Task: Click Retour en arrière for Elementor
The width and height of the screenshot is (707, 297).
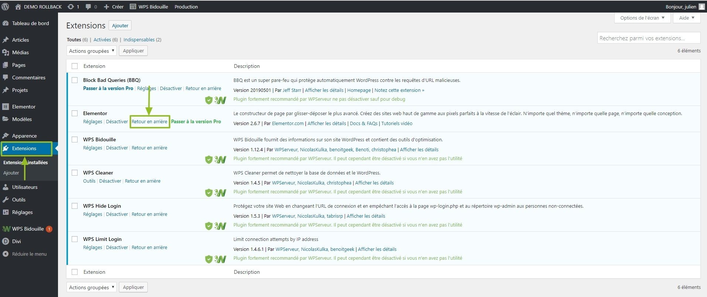Action: click(150, 122)
